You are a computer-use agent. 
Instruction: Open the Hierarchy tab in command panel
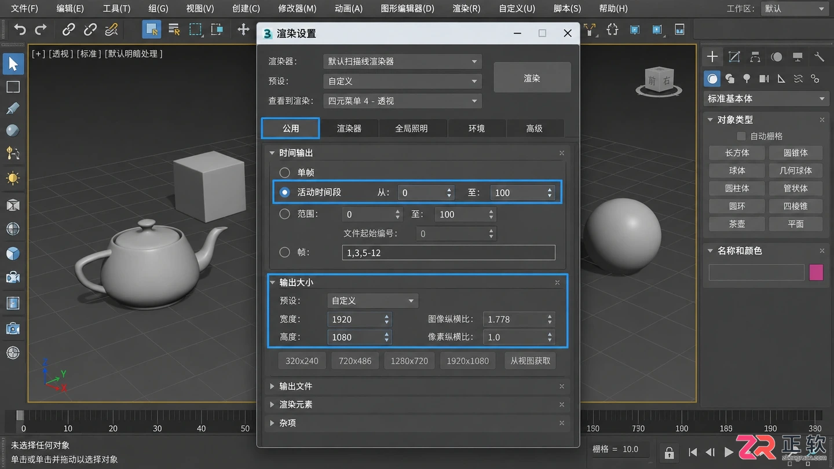(x=755, y=57)
